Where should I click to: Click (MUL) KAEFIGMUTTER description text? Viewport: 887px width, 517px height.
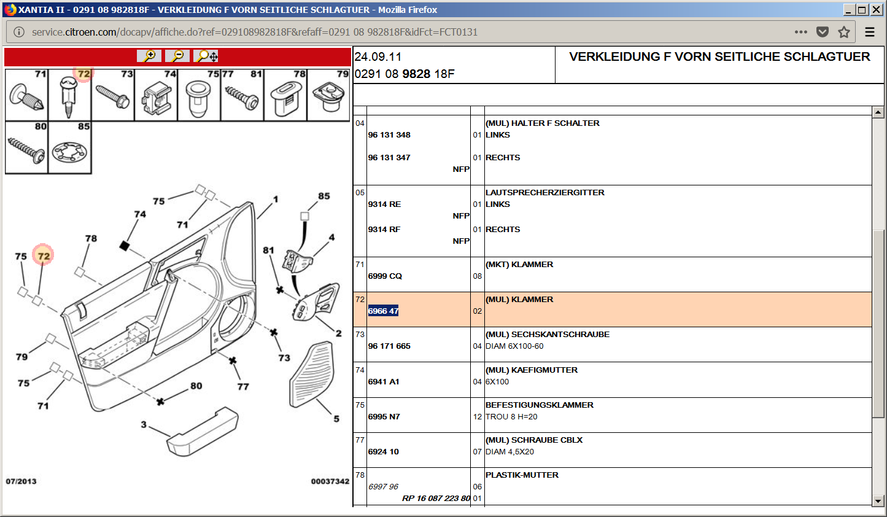532,370
